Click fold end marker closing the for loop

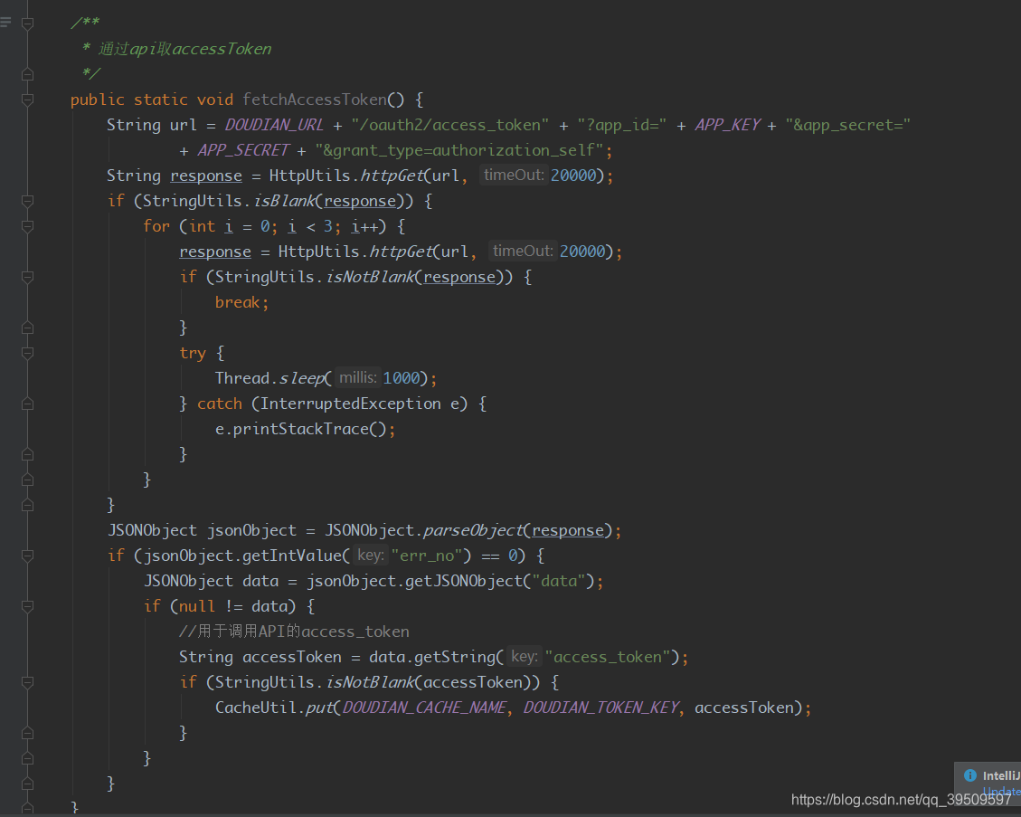click(x=27, y=480)
